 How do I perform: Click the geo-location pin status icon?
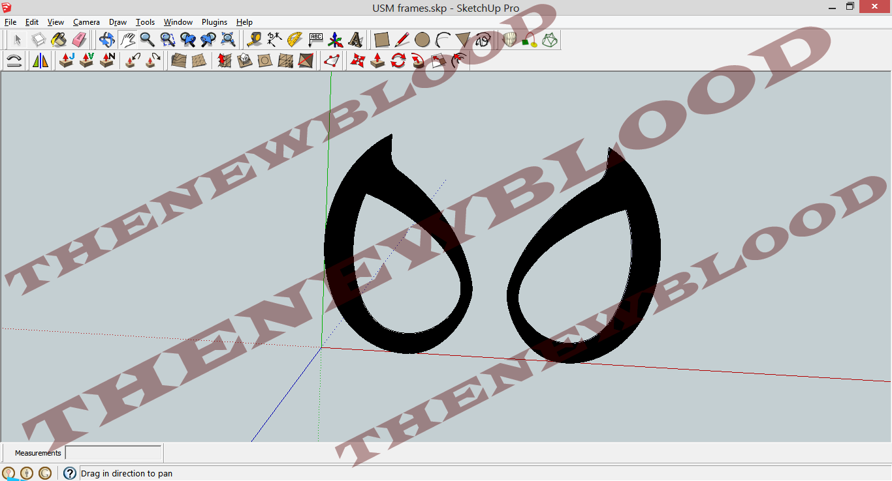pyautogui.click(x=8, y=473)
